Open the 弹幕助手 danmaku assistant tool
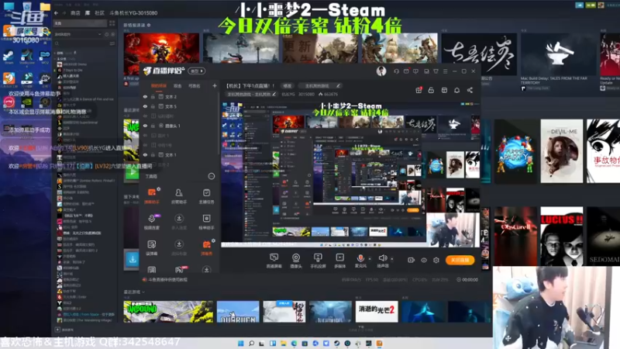The width and height of the screenshot is (620, 349). point(152,195)
